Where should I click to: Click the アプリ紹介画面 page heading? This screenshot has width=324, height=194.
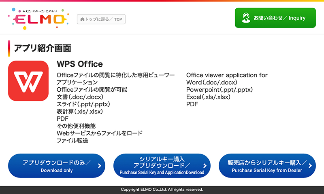pyautogui.click(x=43, y=48)
